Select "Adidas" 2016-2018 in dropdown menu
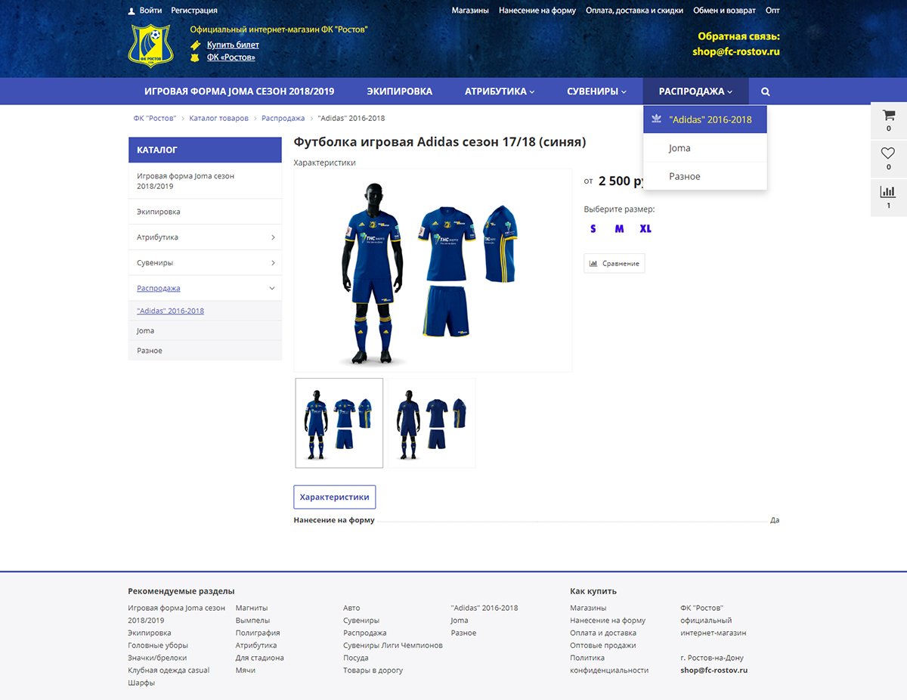This screenshot has height=700, width=907. click(705, 119)
